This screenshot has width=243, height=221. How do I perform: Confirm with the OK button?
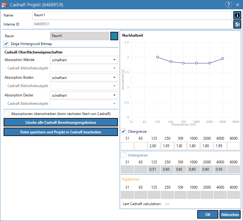pos(208,214)
